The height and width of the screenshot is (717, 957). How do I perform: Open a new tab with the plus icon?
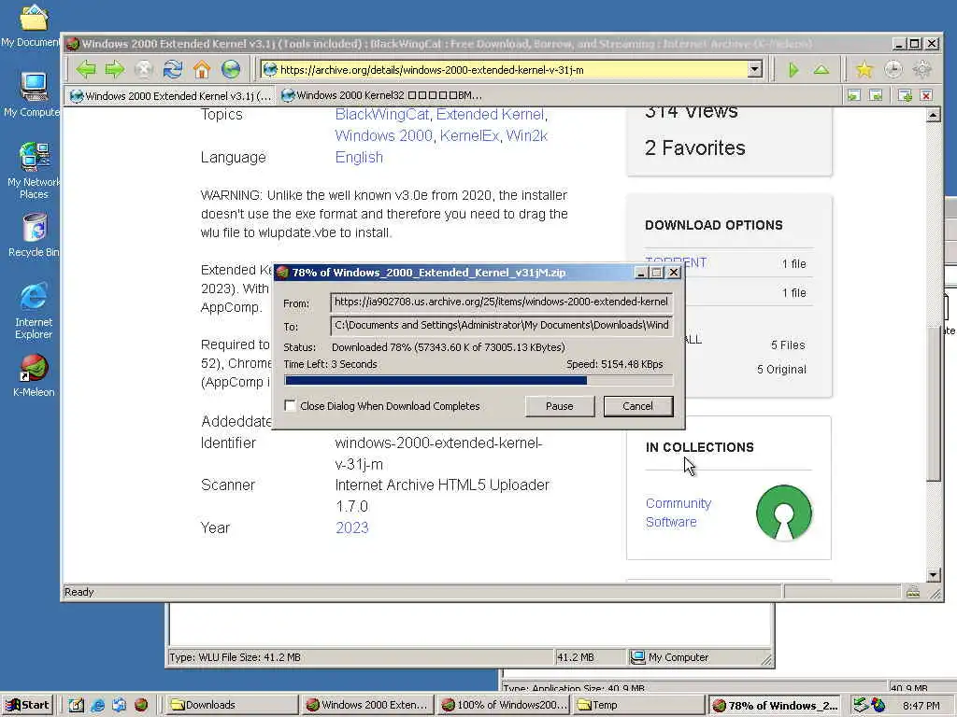(x=905, y=95)
